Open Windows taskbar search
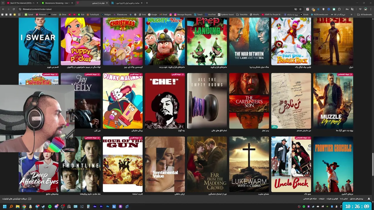The height and width of the screenshot is (210, 374). coord(11,206)
